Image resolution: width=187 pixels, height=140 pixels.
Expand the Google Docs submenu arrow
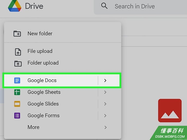[105, 81]
